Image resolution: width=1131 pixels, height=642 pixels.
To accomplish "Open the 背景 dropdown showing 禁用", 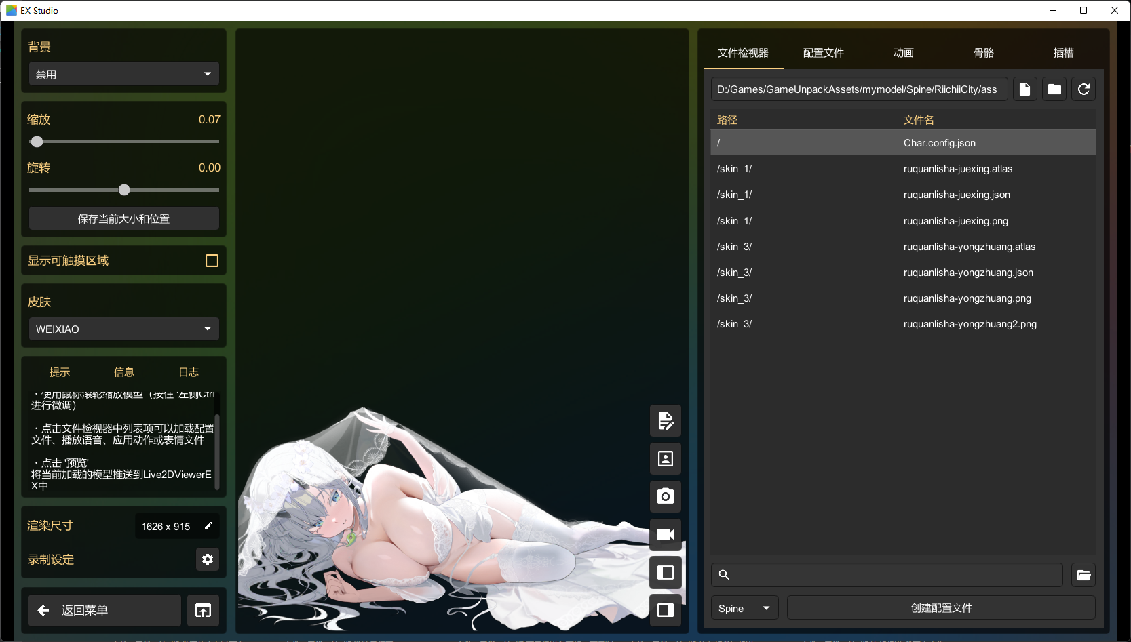I will 124,74.
